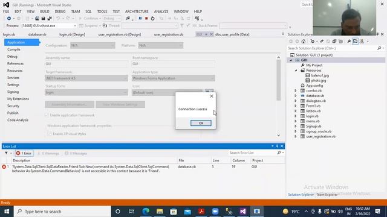This screenshot has width=387, height=217.
Task: Switch to user_registration.vb [Design] tab
Action: pos(120,34)
